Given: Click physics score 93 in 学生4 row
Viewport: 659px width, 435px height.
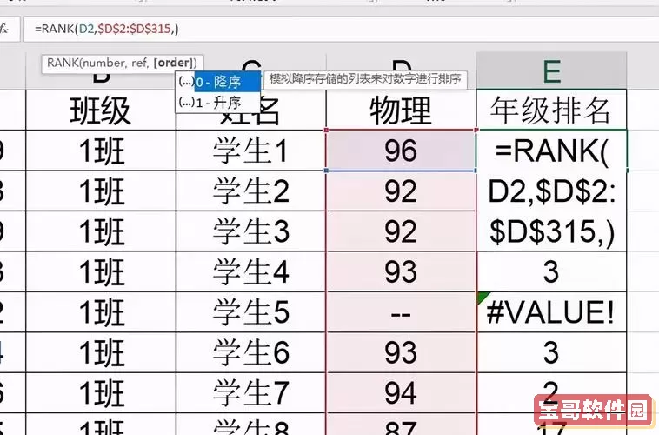Looking at the screenshot, I should [401, 271].
